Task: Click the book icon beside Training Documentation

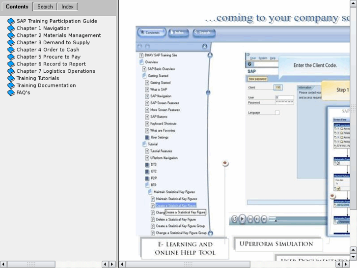Action: coord(11,86)
